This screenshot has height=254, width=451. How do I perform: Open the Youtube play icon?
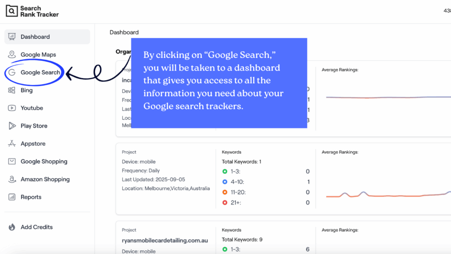point(12,108)
